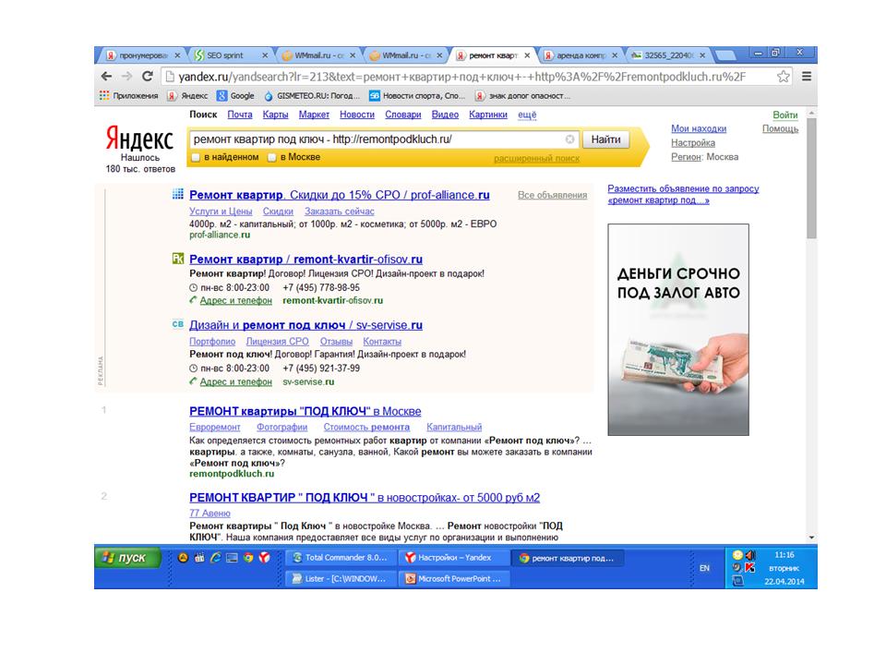Click the sv-servise.ru ad favicon
The width and height of the screenshot is (886, 665).
(x=177, y=324)
